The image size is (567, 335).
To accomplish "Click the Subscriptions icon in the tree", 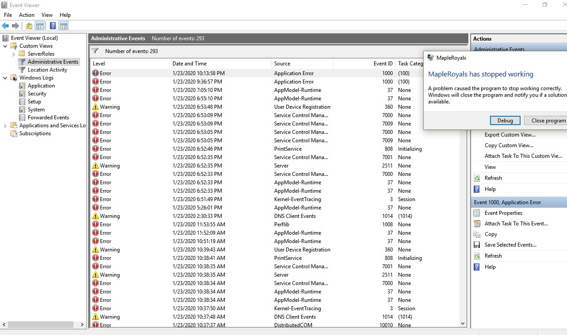I will tap(14, 133).
